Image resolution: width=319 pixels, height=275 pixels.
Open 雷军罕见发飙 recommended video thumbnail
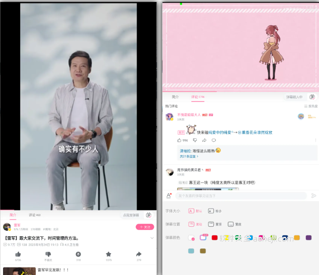[x=19, y=271]
